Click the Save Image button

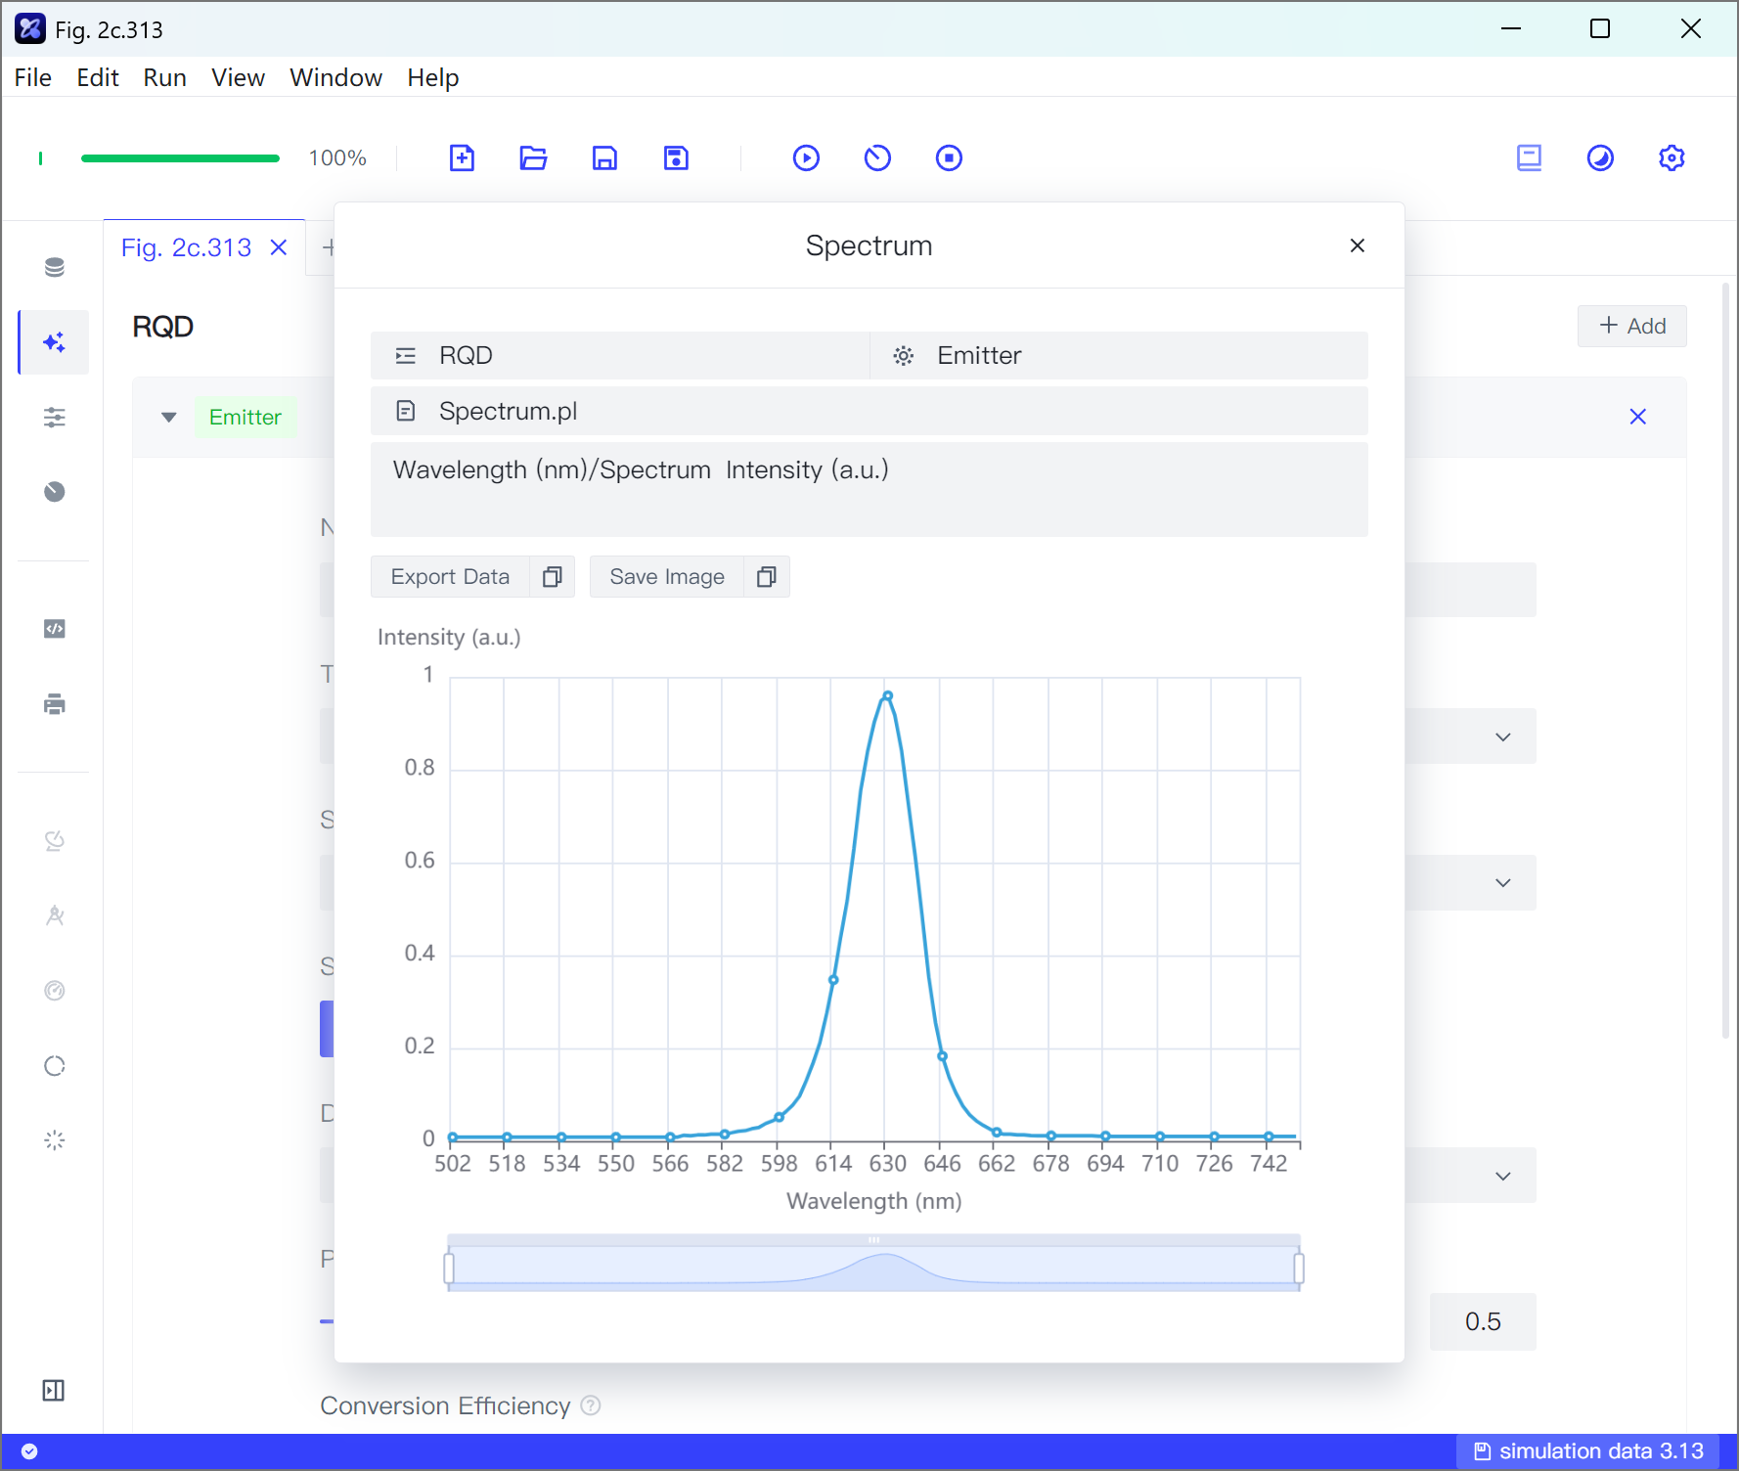tap(667, 577)
